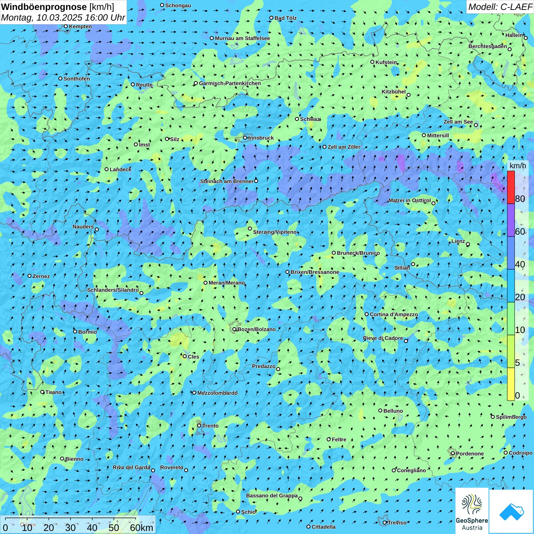Click the Codroipo label
Image resolution: width=534 pixels, height=534 pixels.
[x=521, y=453]
